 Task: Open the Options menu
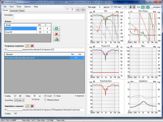click(x=27, y=7)
